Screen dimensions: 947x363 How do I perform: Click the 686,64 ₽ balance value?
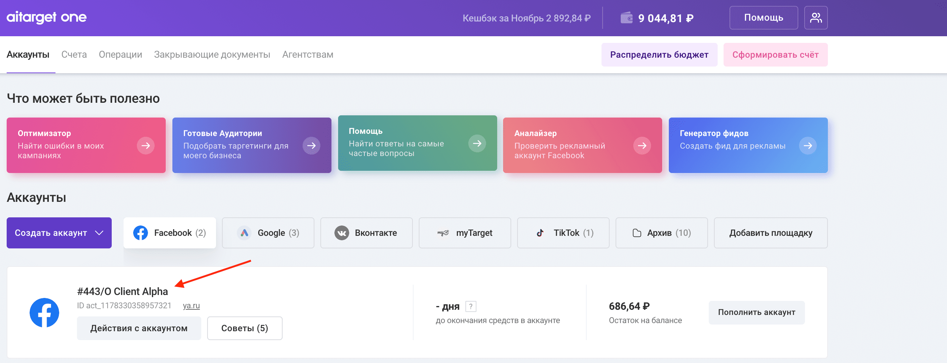click(x=629, y=306)
